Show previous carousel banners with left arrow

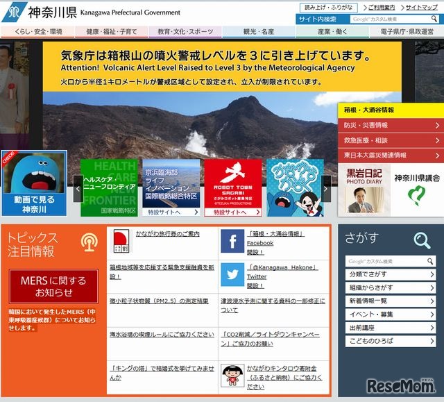tap(78, 189)
